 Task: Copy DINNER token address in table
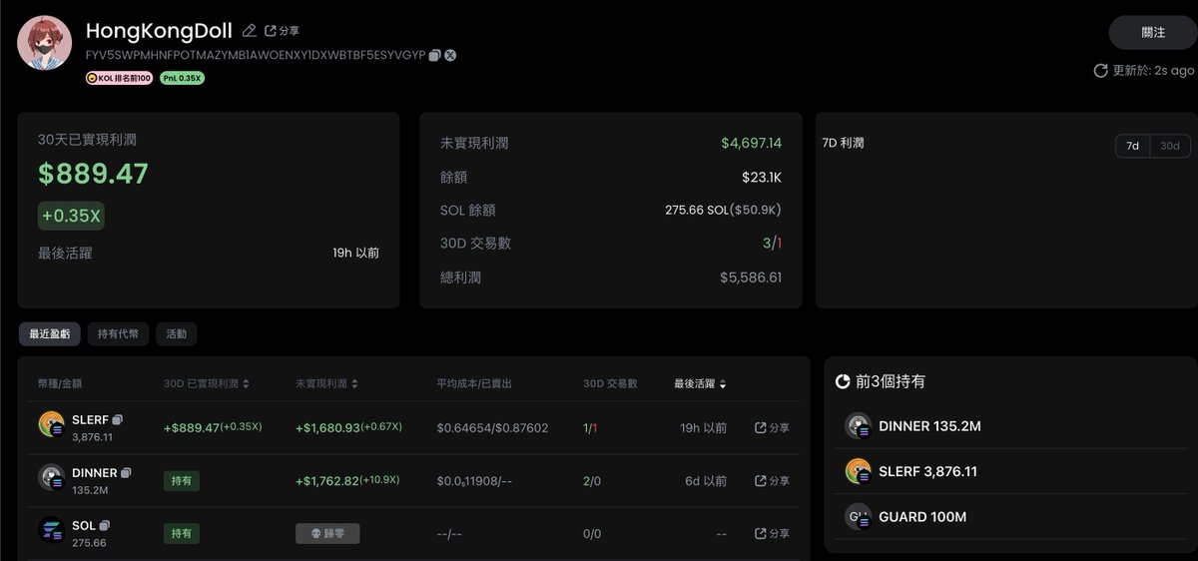[126, 472]
